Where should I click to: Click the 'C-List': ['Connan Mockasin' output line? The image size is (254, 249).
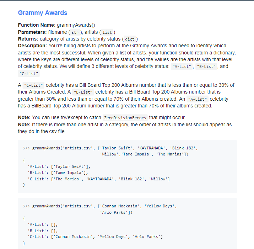95,237
